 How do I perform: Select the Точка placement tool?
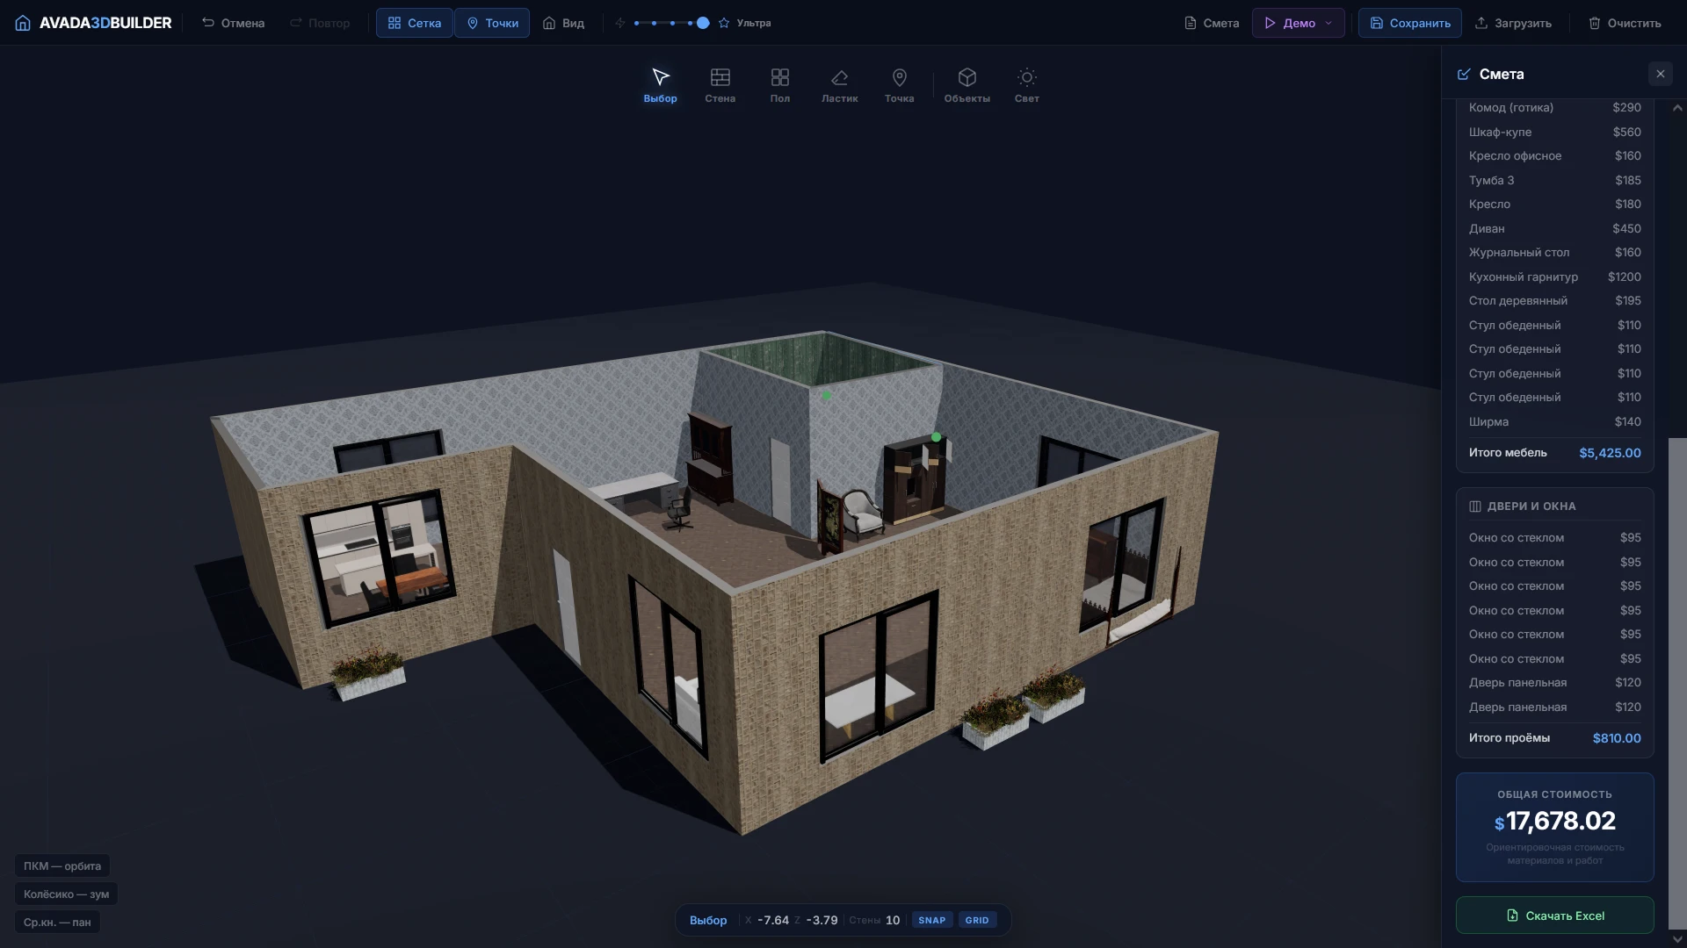(899, 85)
